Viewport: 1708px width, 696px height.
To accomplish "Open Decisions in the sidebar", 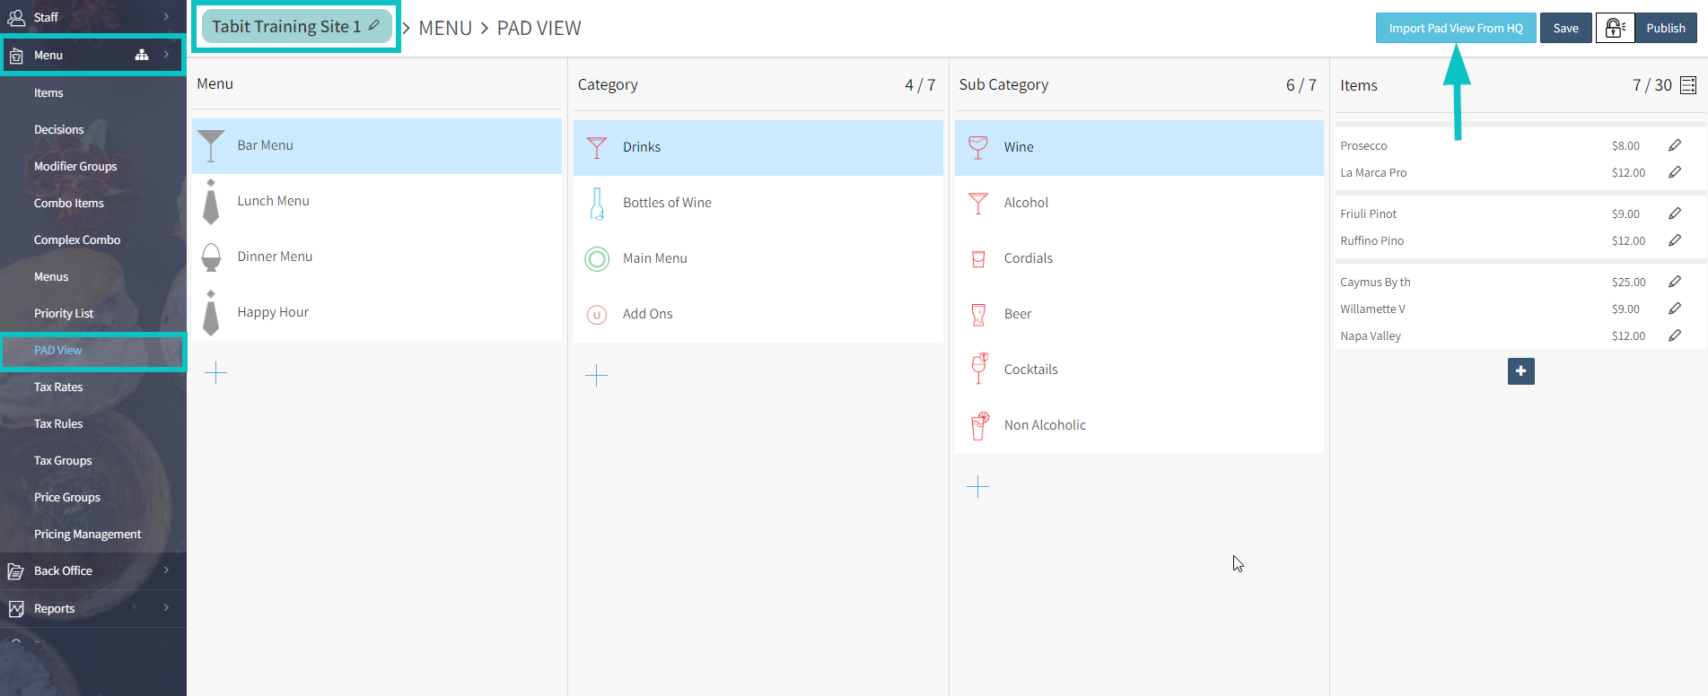I will (x=59, y=129).
